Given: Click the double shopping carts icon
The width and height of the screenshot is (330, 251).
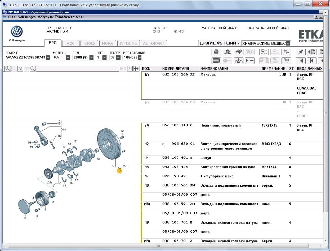Looking at the screenshot, I should pos(286,52).
